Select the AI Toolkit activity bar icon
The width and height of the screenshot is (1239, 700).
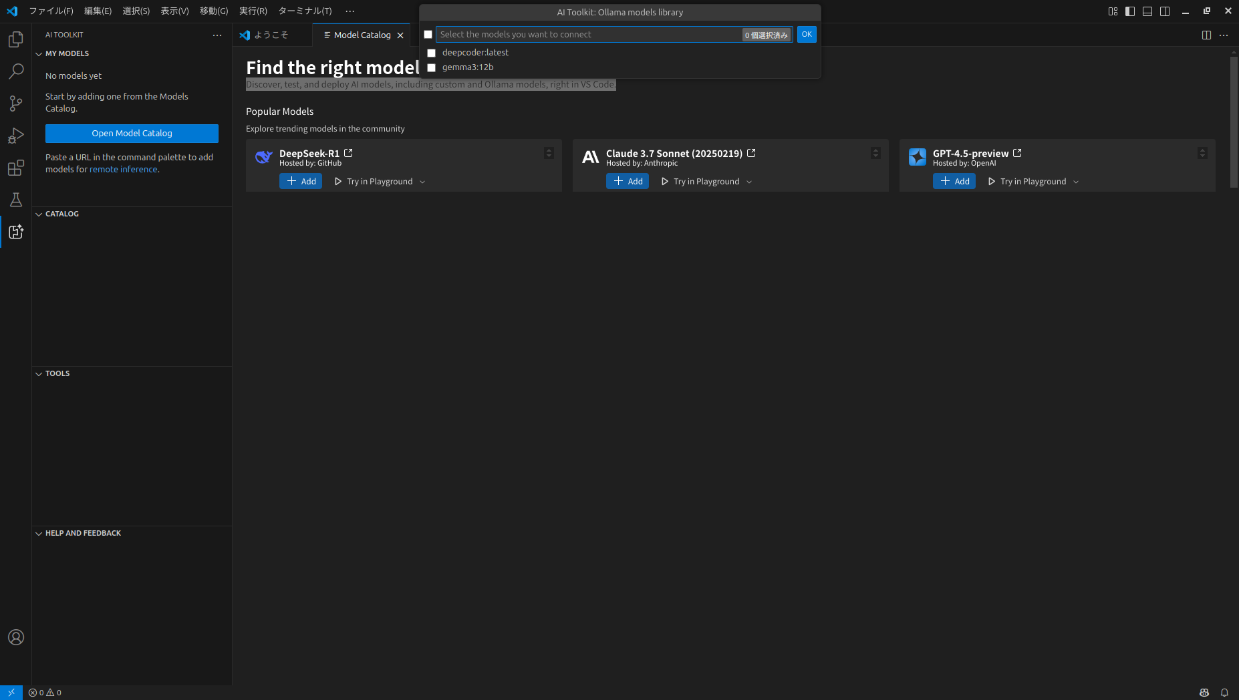pos(16,232)
